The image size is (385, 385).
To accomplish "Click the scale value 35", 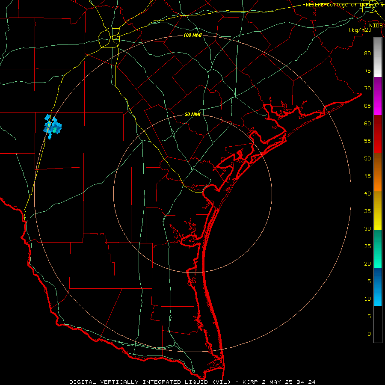I will coord(367,211).
